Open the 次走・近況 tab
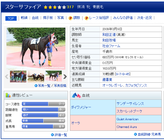164x140 pixels. [144, 18]
